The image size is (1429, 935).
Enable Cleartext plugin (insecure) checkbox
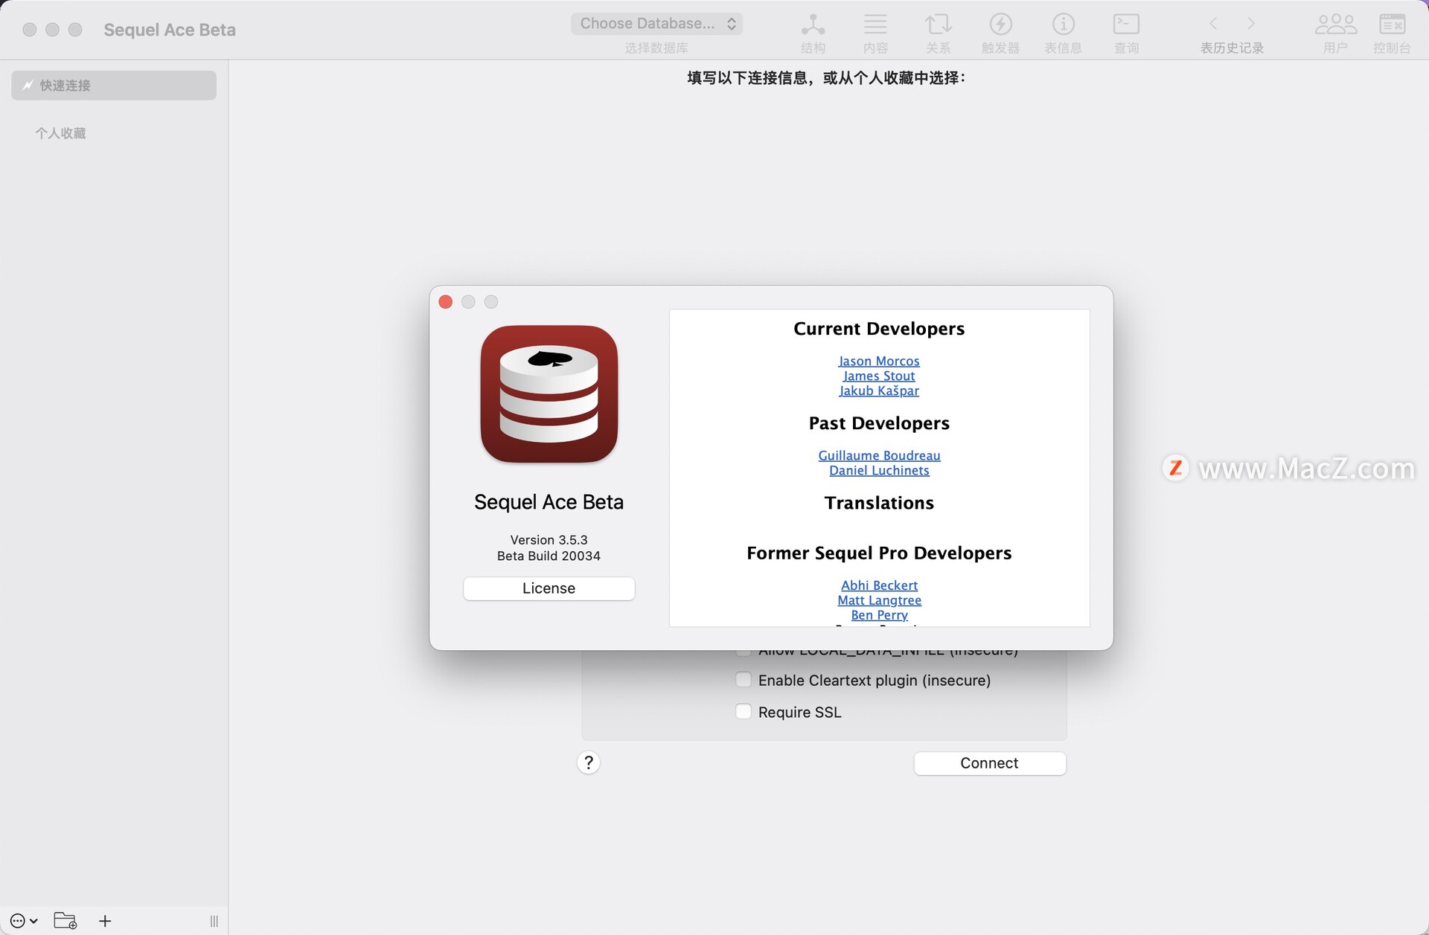(743, 680)
